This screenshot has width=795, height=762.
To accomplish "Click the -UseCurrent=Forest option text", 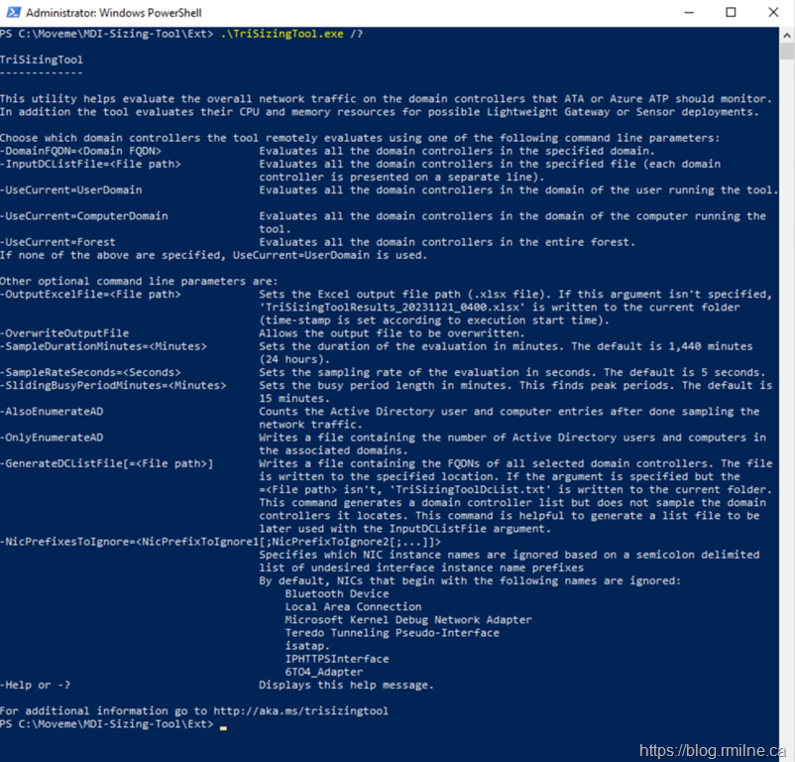I will [57, 242].
